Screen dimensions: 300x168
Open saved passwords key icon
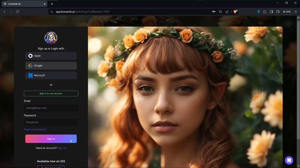[214, 12]
